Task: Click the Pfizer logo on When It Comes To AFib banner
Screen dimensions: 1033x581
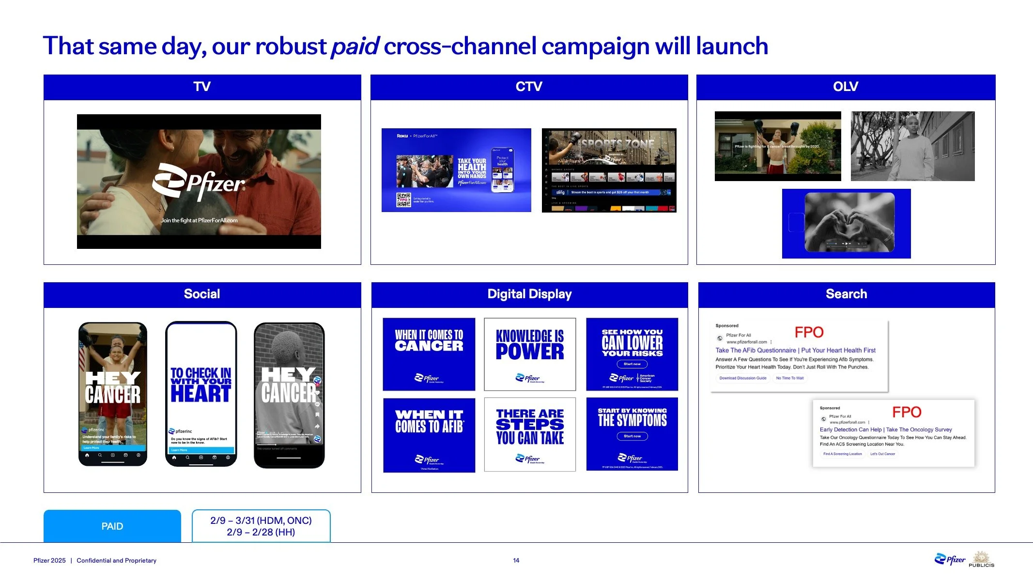Action: [429, 459]
